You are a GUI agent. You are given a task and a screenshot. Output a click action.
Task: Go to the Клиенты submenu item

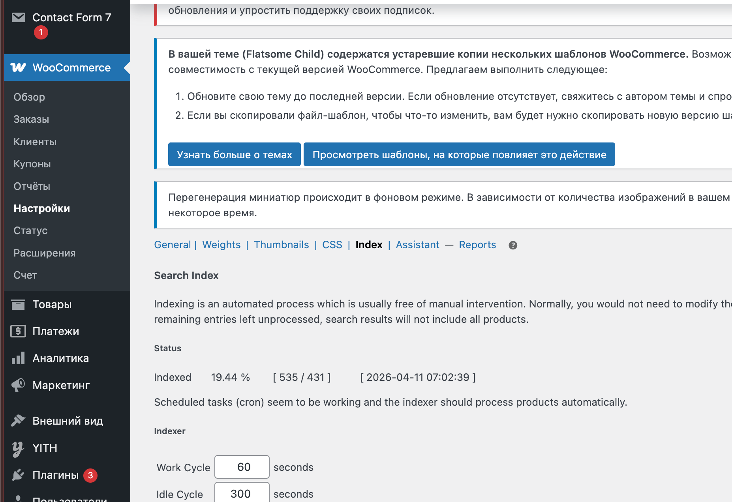tap(35, 142)
